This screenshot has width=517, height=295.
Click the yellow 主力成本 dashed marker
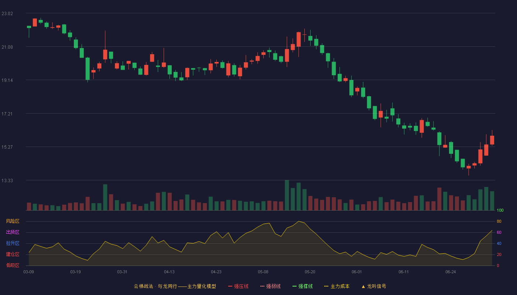pos(326,287)
